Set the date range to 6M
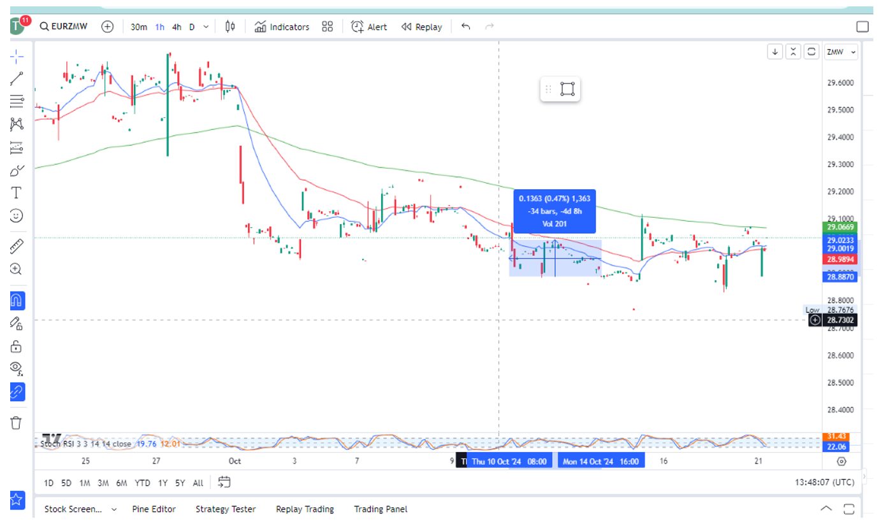Image resolution: width=881 pixels, height=526 pixels. 122,483
